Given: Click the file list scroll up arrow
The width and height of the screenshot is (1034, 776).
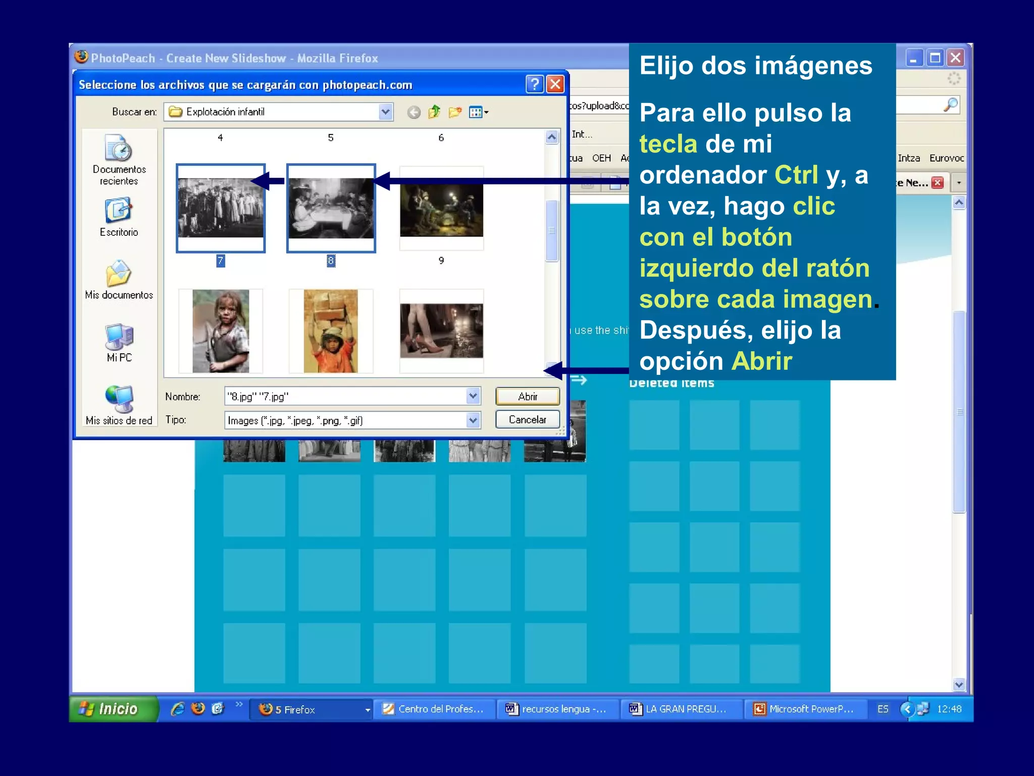Looking at the screenshot, I should [x=552, y=137].
